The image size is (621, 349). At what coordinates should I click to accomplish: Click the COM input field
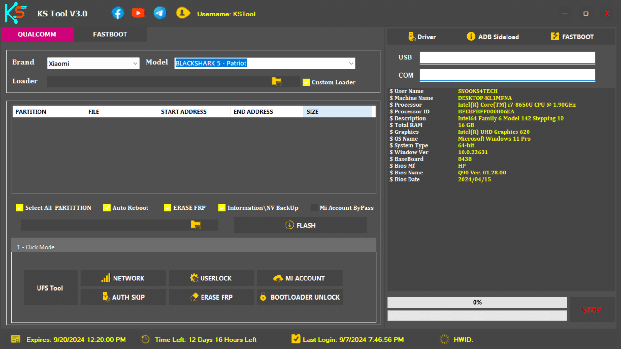coord(507,75)
